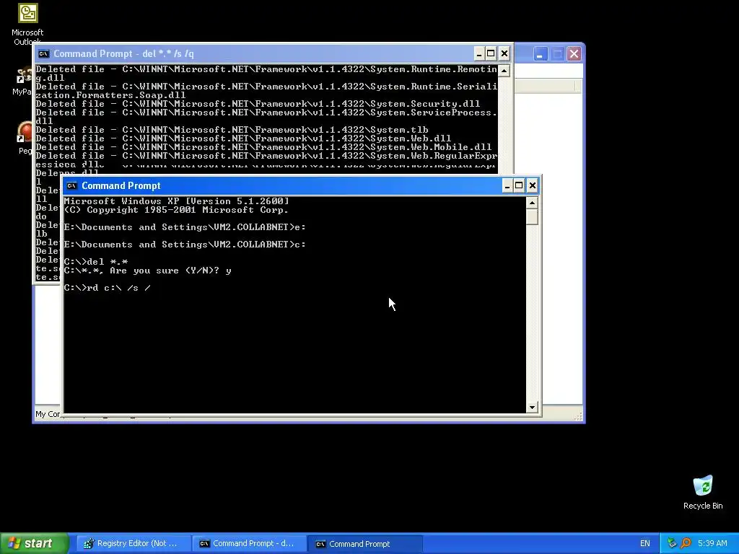Viewport: 739px width, 554px height.
Task: Open the Recycle Bin desktop icon
Action: pos(703,492)
